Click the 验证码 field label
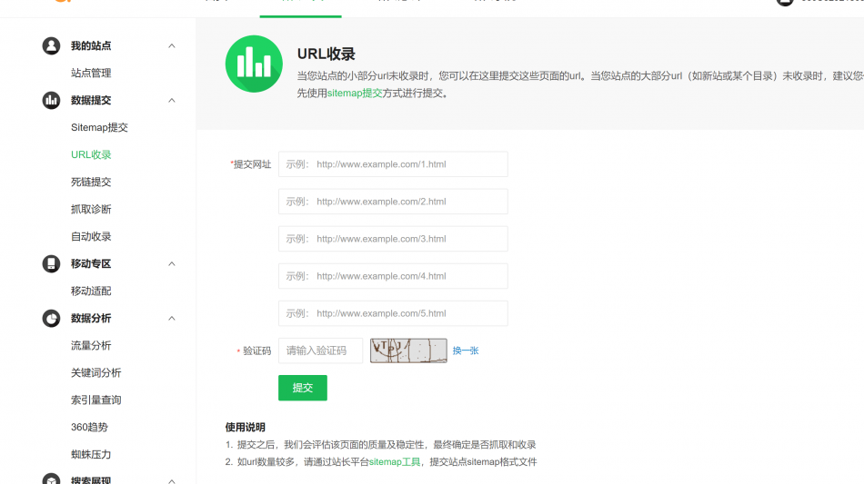Image resolution: width=864 pixels, height=484 pixels. (256, 351)
